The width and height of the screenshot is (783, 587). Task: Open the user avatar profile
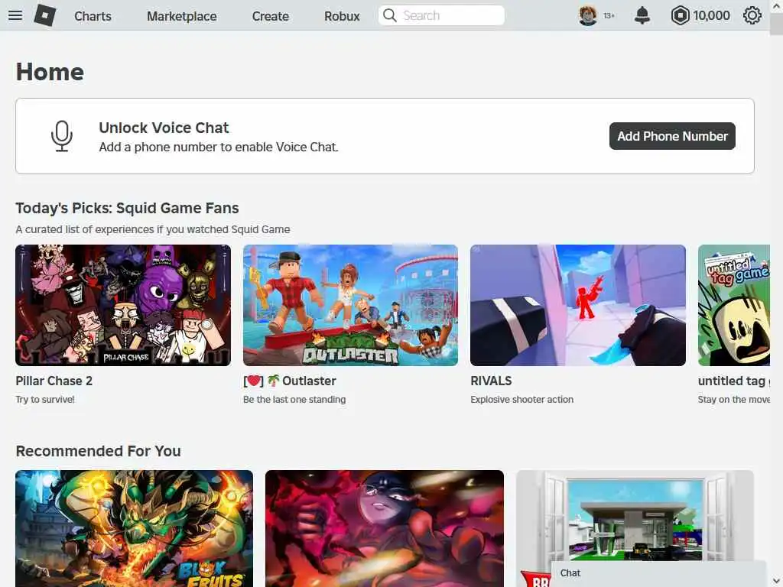(588, 15)
